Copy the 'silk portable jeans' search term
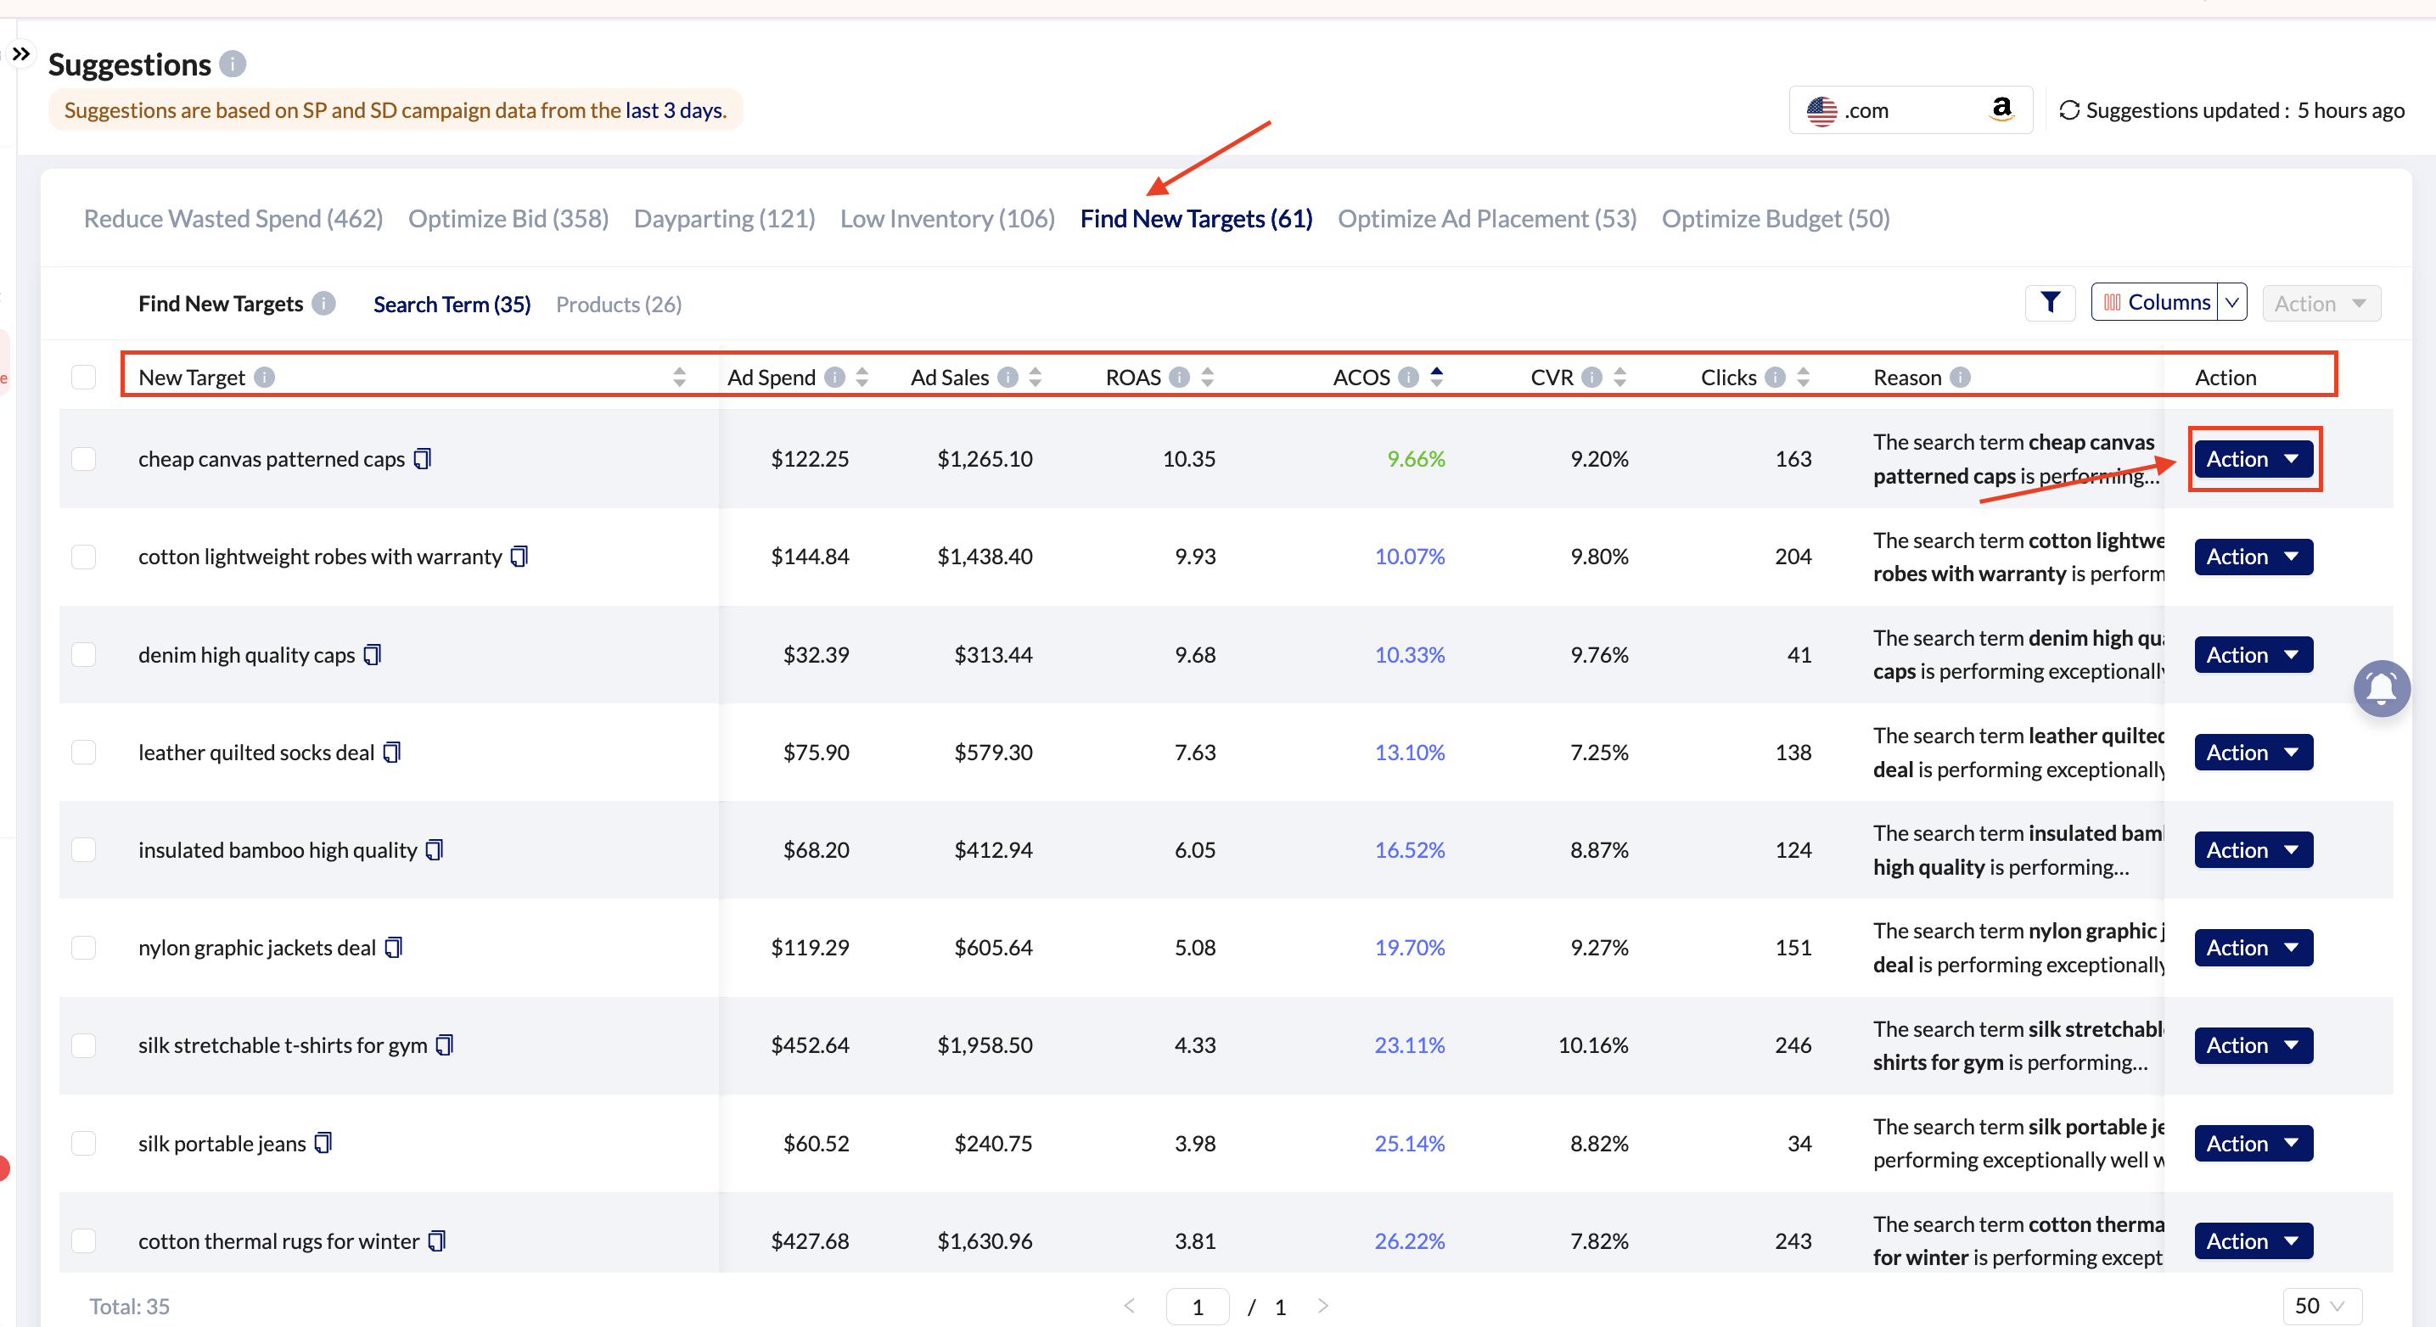 (323, 1143)
